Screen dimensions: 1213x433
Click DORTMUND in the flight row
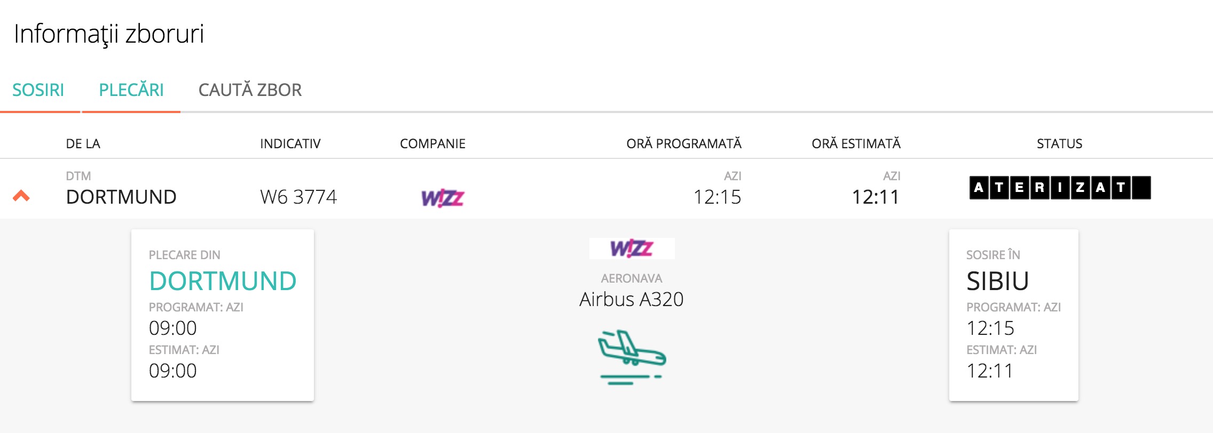tap(121, 197)
